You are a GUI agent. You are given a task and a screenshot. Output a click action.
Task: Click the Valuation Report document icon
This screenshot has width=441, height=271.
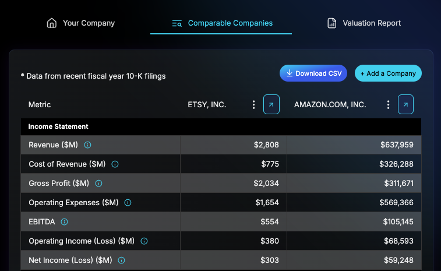[x=332, y=23]
